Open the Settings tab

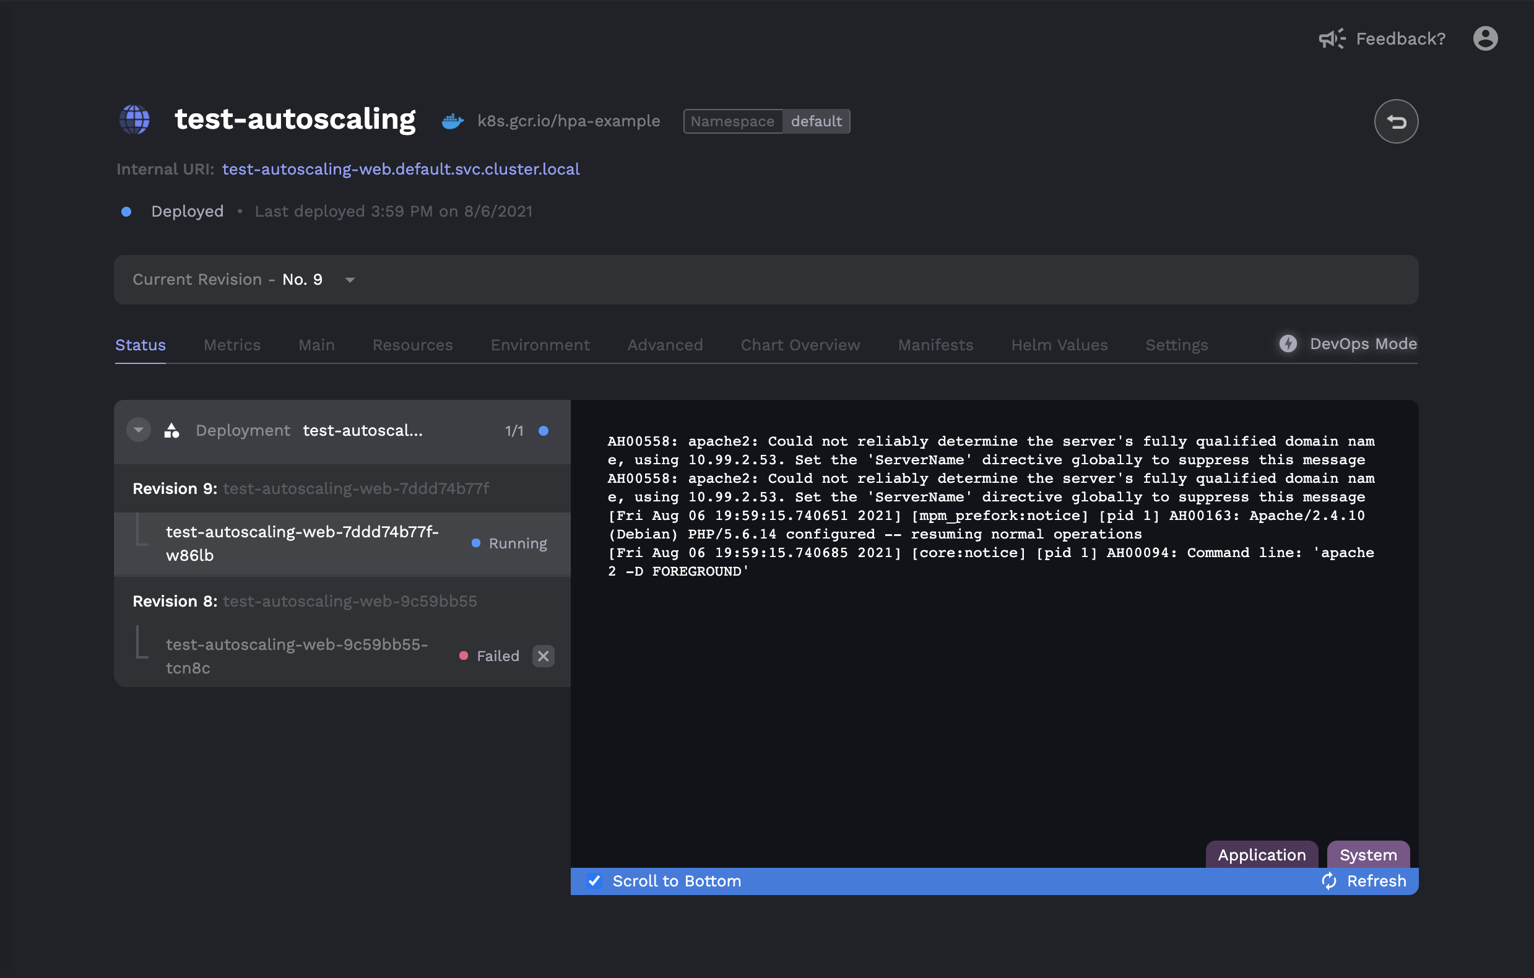pyautogui.click(x=1177, y=345)
